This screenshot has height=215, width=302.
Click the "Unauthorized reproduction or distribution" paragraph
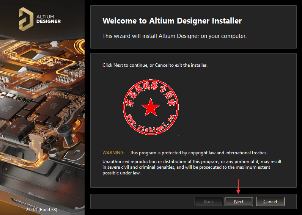click(x=192, y=167)
